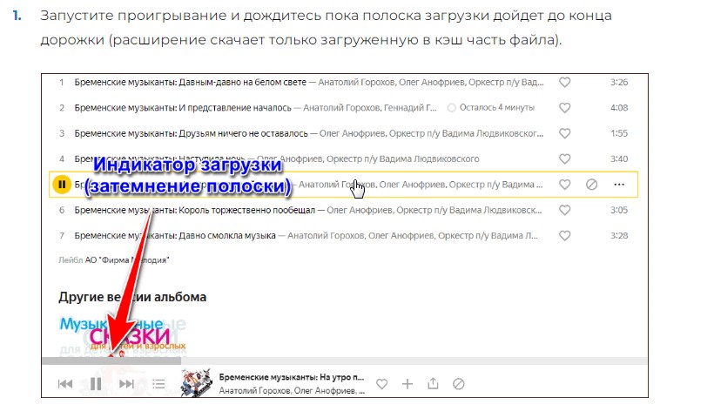Like the current track in the player bar
The image size is (714, 418).
click(x=382, y=384)
